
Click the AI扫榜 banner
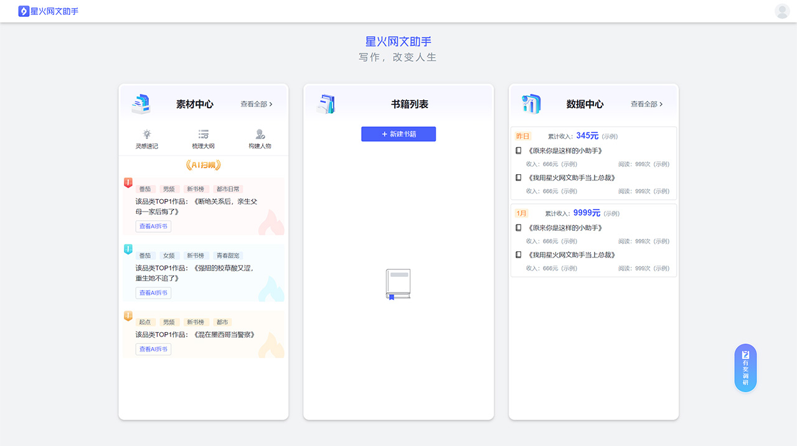(x=202, y=165)
